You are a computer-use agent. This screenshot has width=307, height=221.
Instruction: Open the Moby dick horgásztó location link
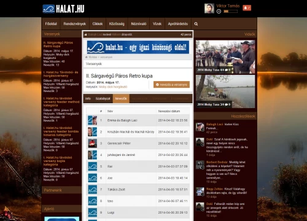point(113,87)
